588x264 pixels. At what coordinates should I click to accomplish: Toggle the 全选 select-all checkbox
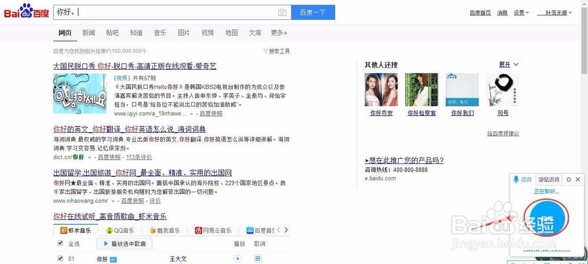tap(61, 243)
